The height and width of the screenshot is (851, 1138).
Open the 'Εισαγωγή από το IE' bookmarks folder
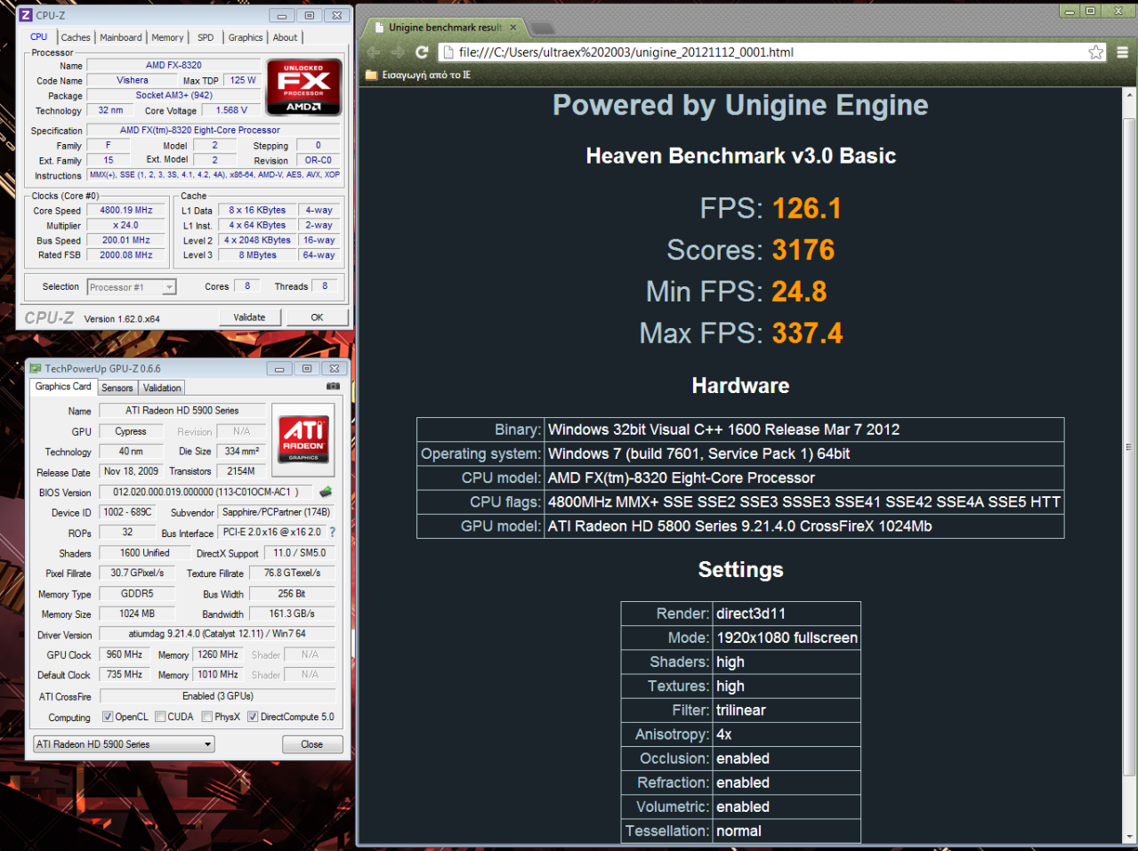(x=417, y=75)
